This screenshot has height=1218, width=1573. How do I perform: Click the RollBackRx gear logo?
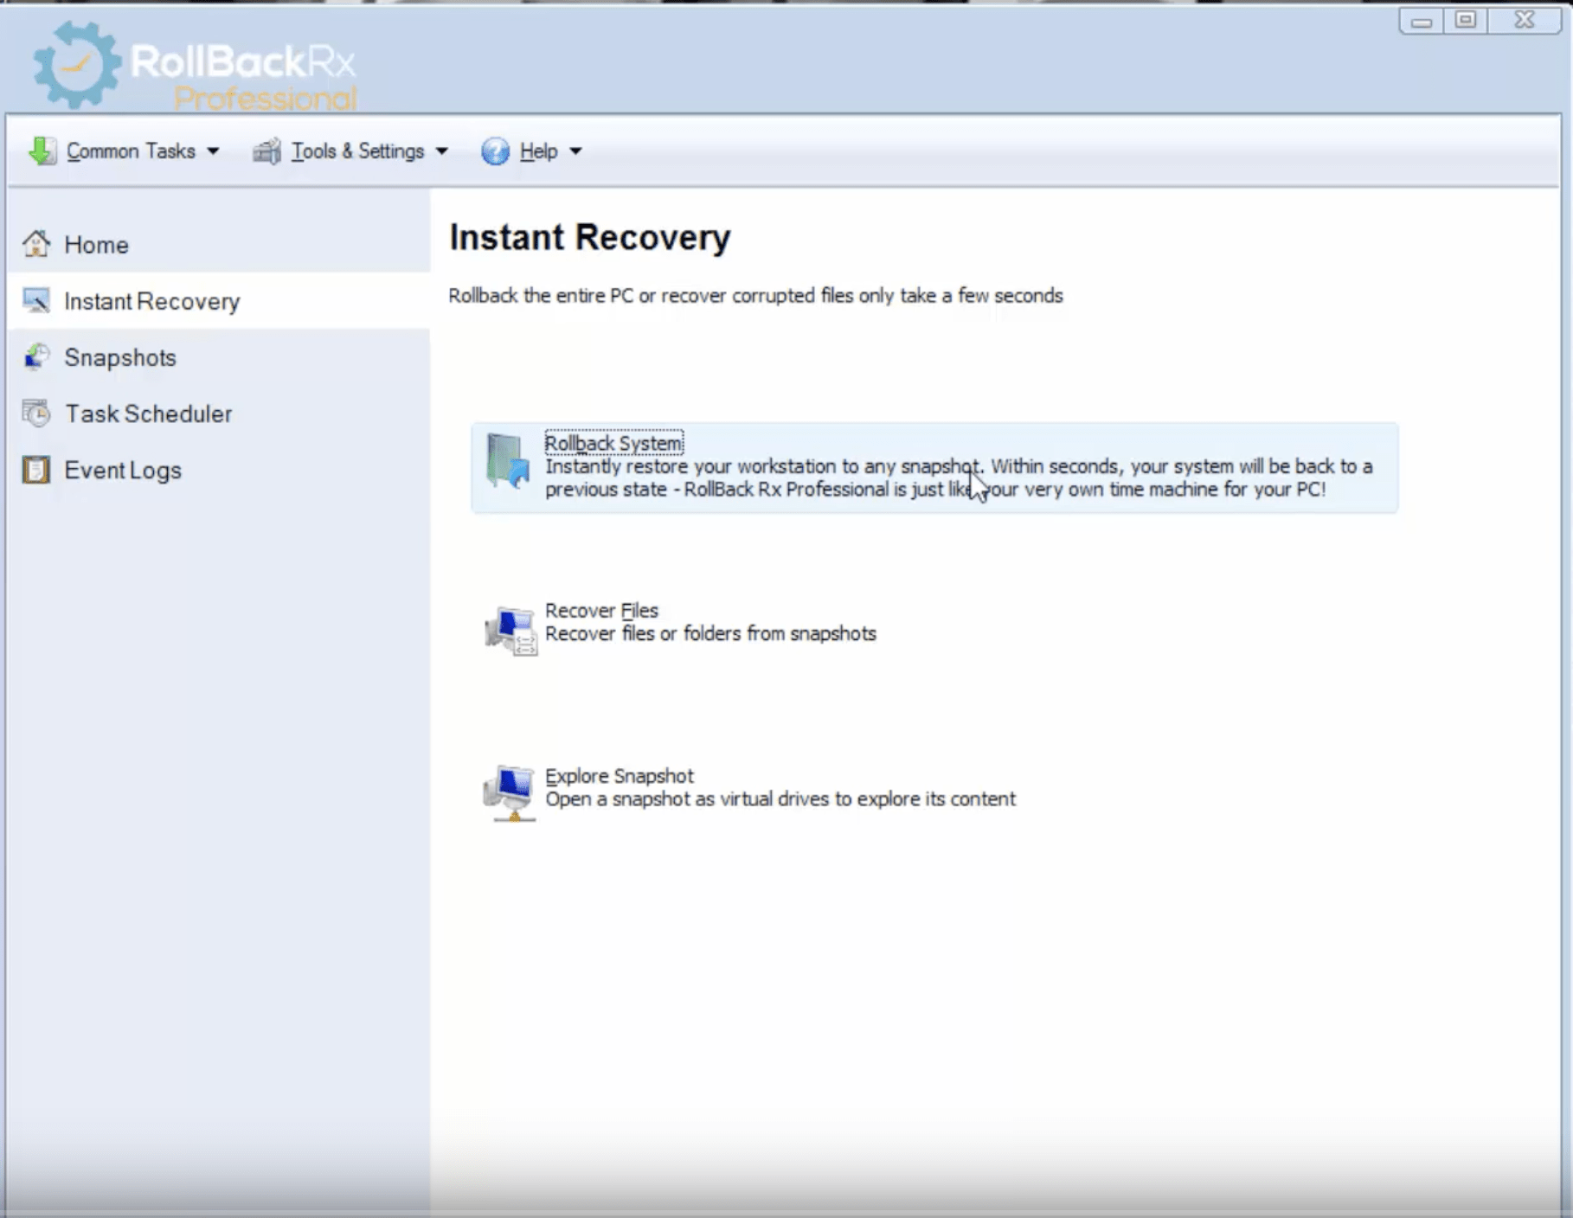point(76,64)
